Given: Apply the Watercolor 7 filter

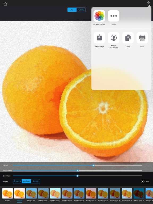Looking at the screenshot, I should (103, 193).
